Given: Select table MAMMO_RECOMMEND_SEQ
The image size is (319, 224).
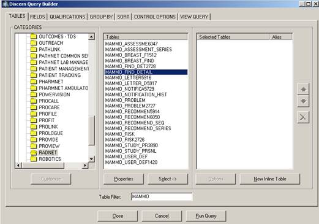Looking at the screenshot, I should click(135, 123).
